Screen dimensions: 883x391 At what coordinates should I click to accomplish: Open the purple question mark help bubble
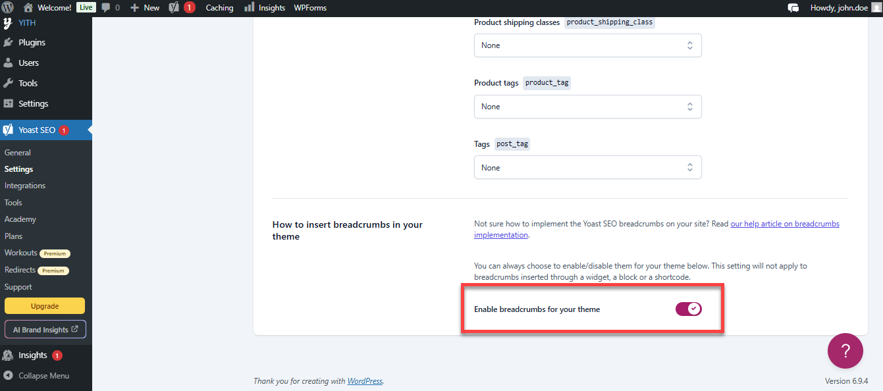tap(845, 350)
